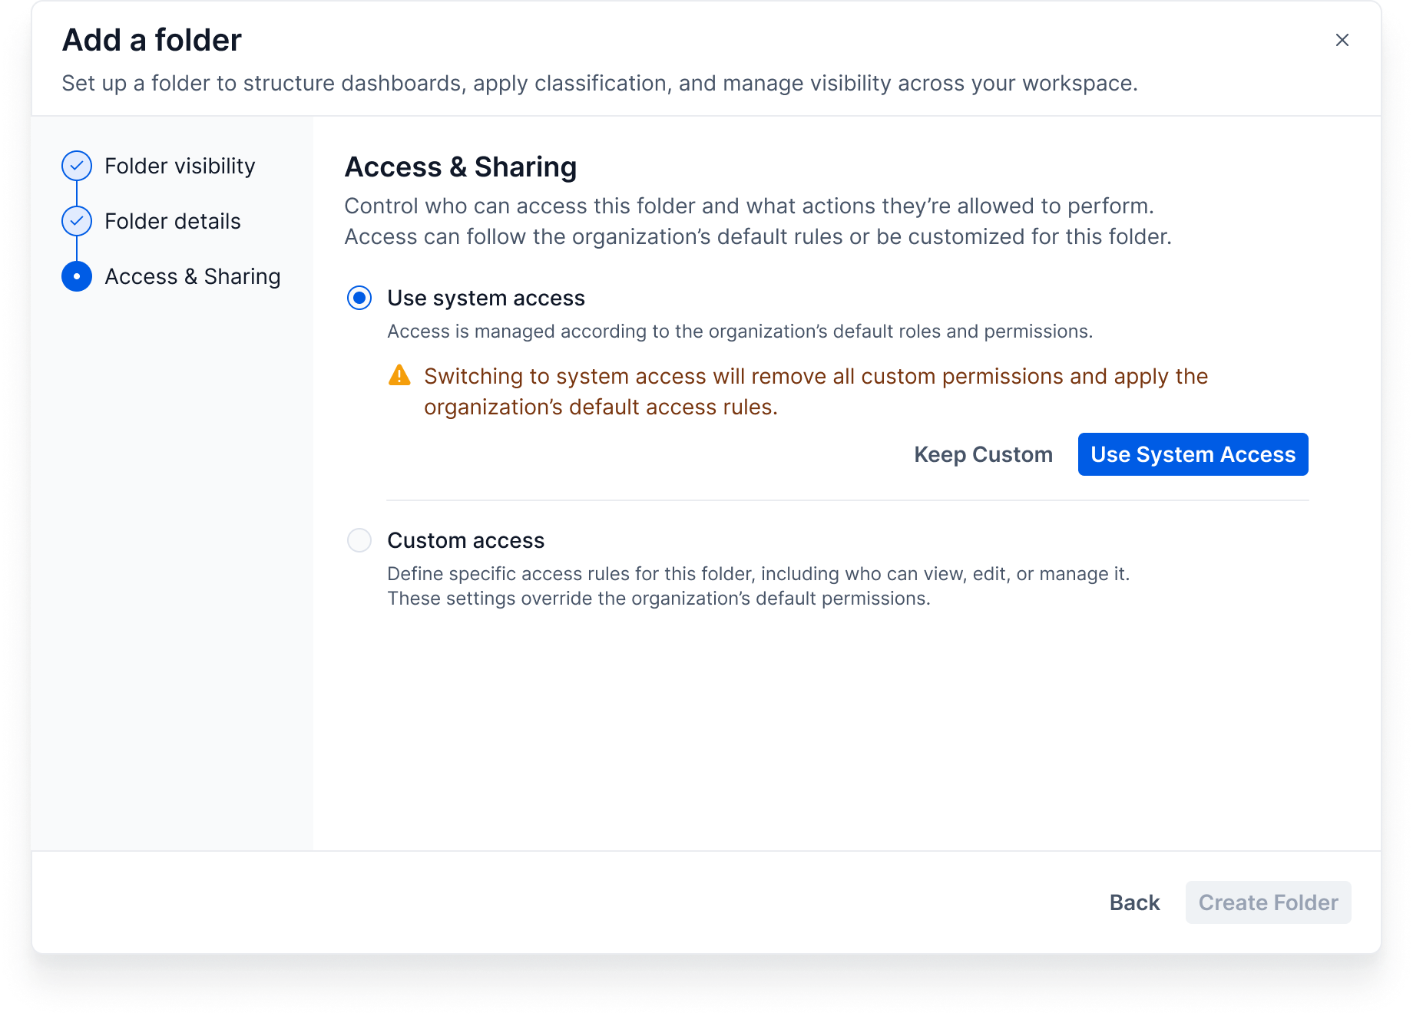Click the Use system access option label
The height and width of the screenshot is (1016, 1413).
pyautogui.click(x=486, y=298)
